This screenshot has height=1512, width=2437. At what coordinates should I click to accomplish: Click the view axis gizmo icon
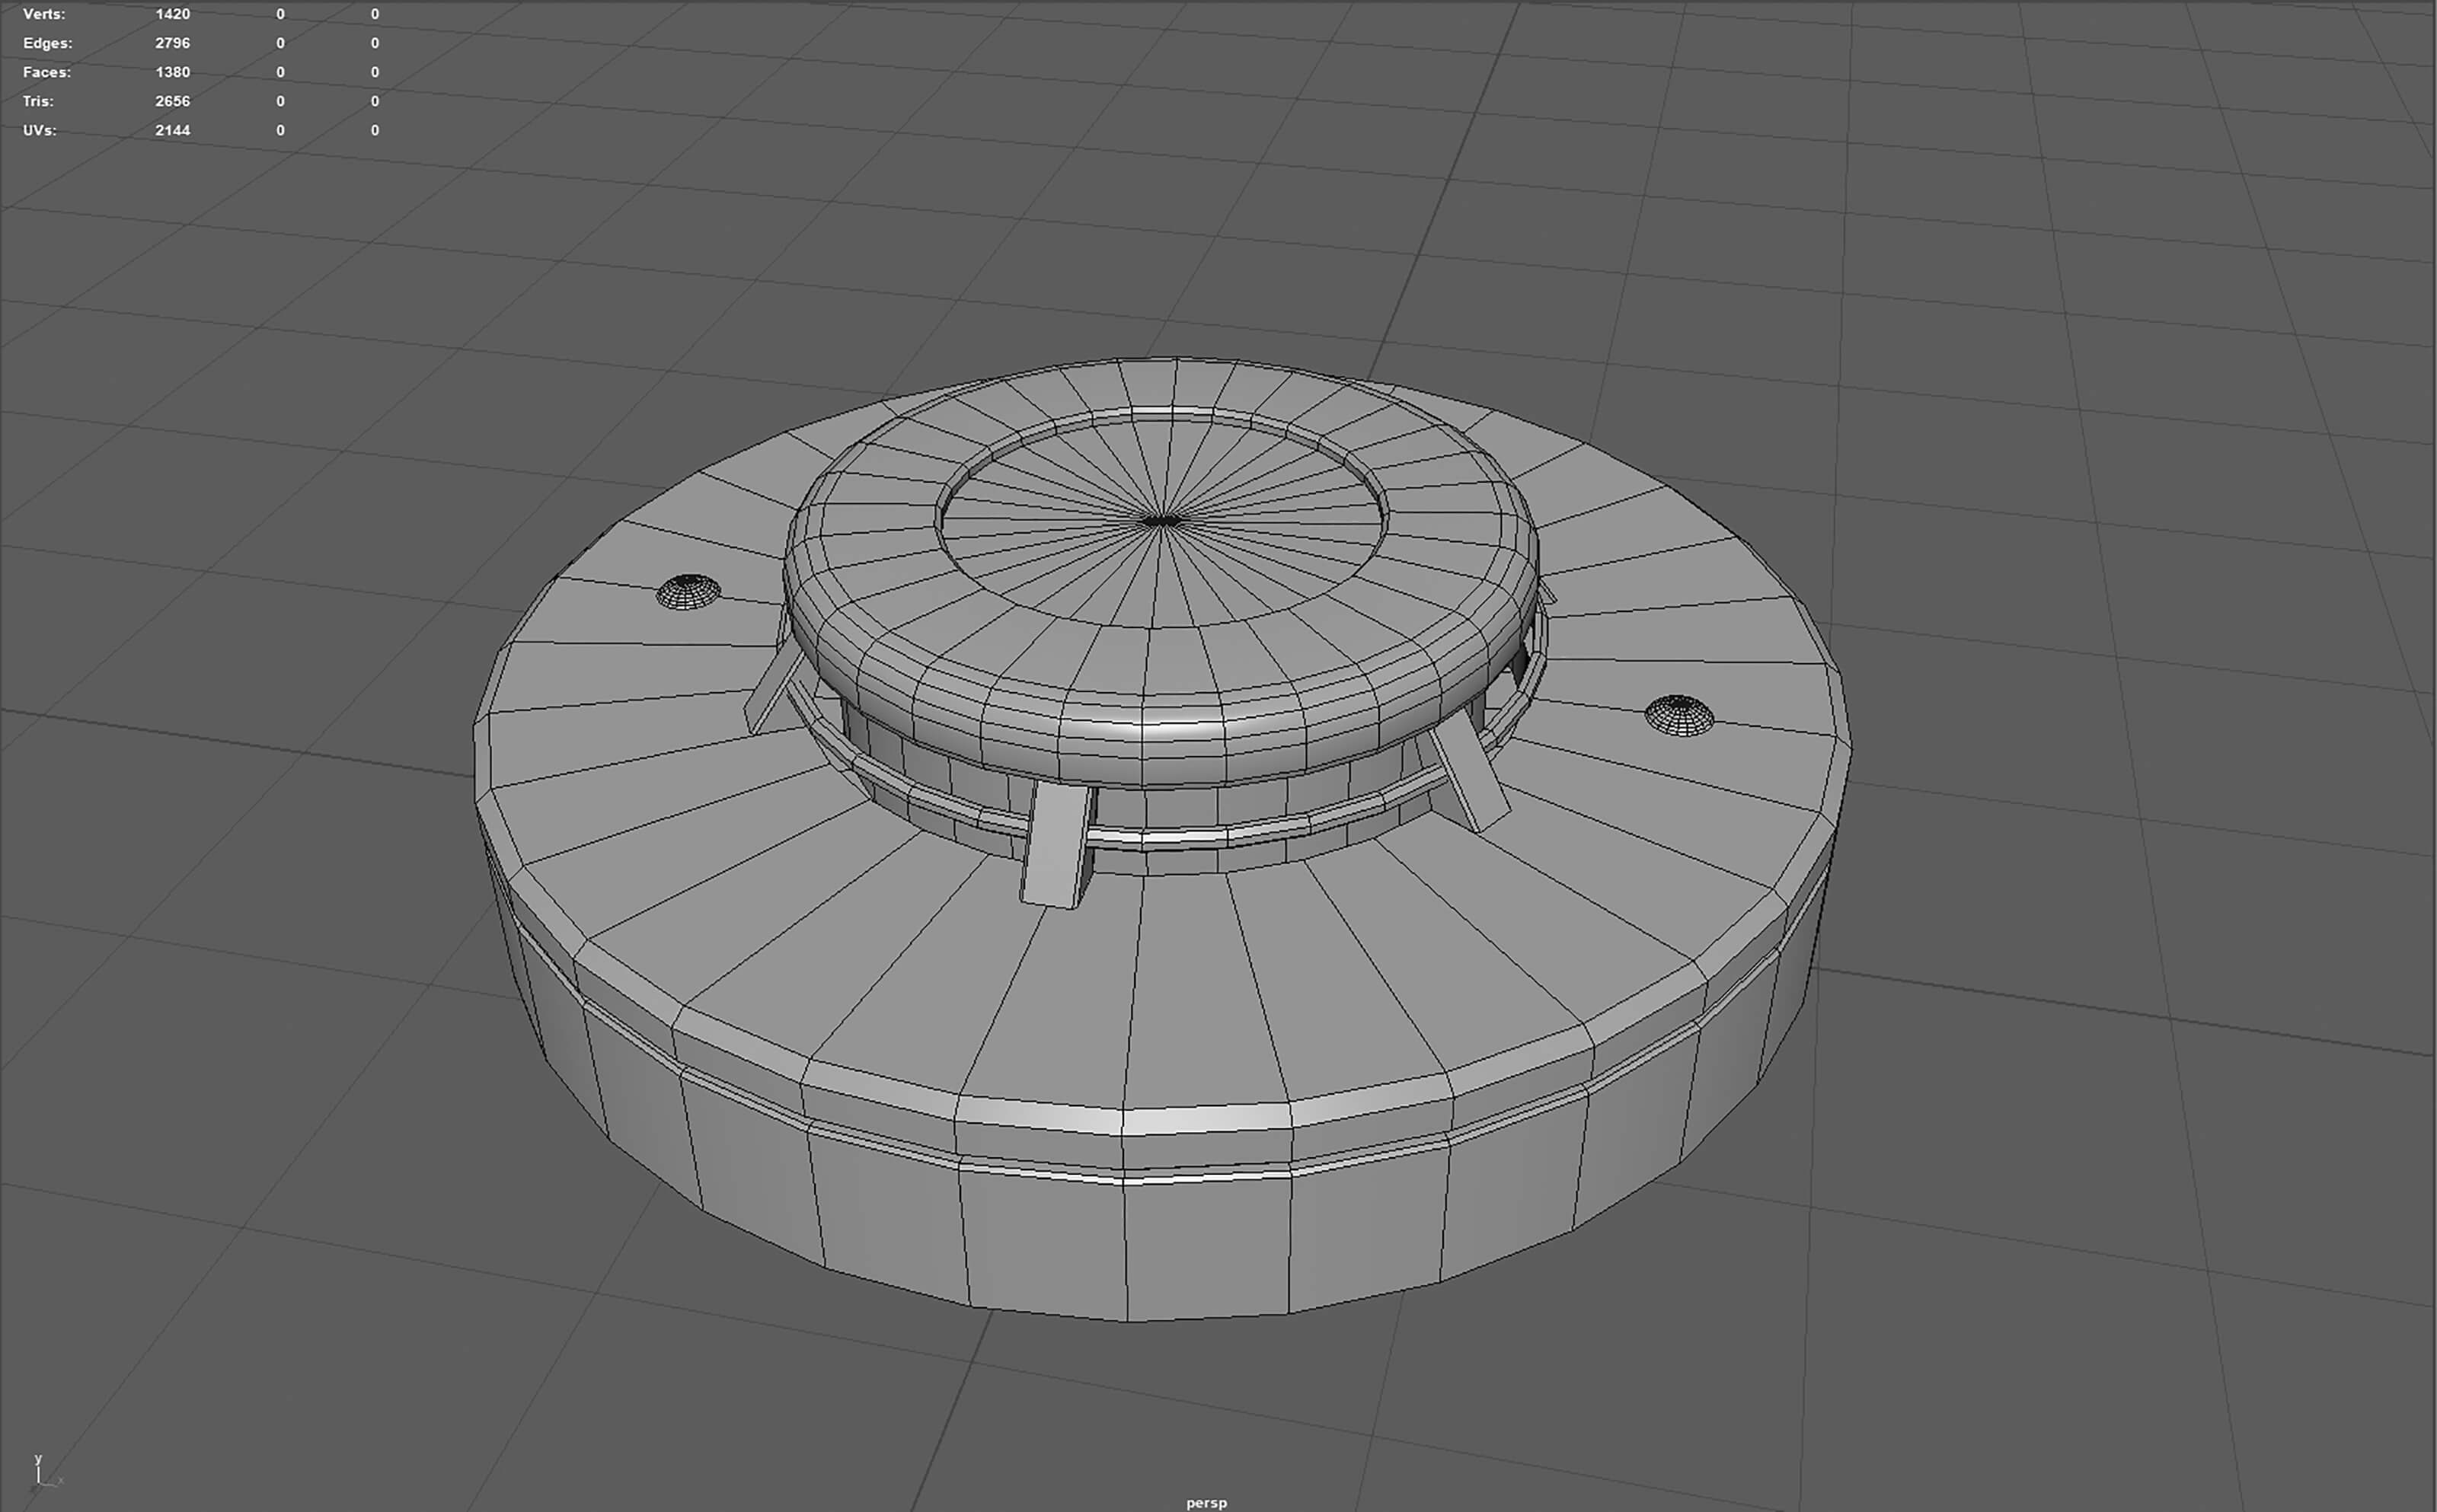coord(42,1473)
